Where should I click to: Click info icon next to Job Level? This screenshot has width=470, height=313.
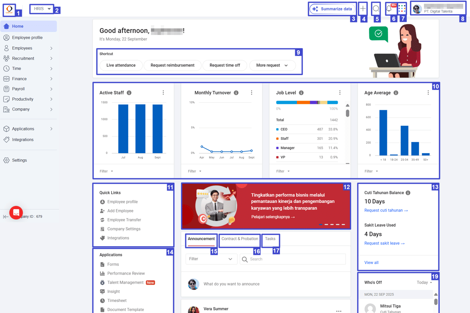coord(301,93)
